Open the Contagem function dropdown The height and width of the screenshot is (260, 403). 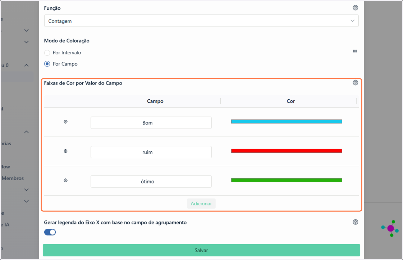click(x=201, y=21)
